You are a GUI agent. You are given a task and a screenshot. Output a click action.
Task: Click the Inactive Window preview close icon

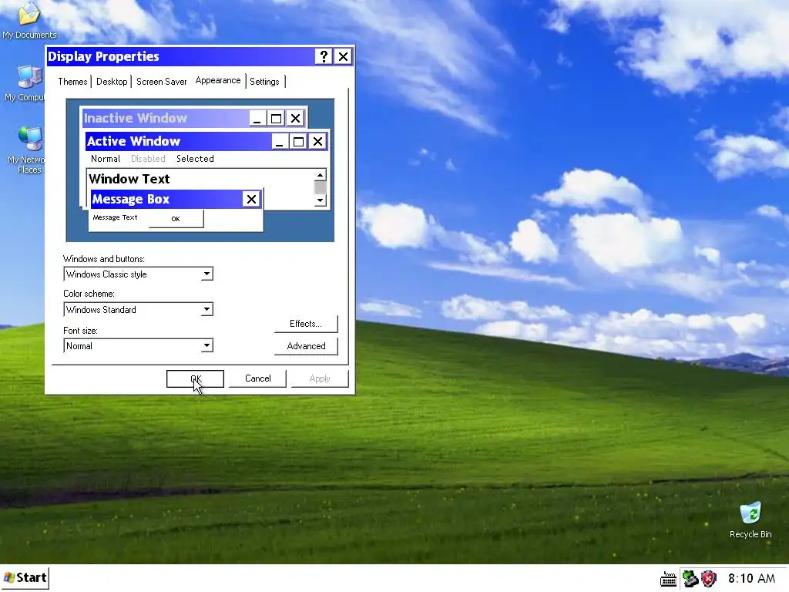pos(295,119)
